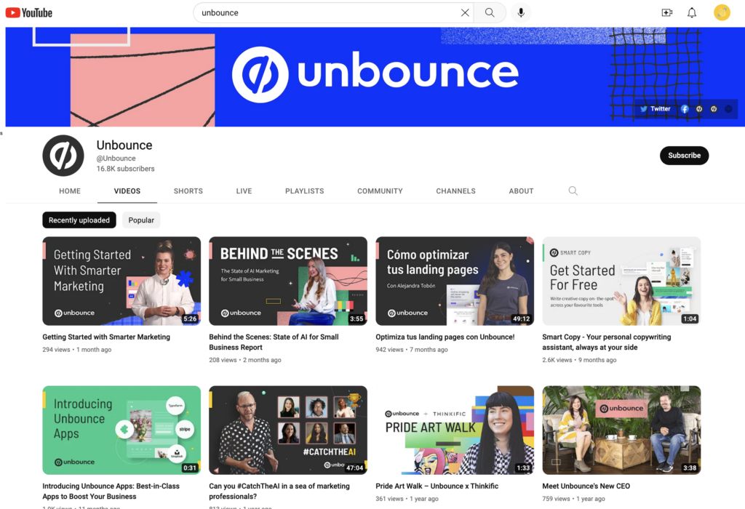Select the VIDEOS tab
Screen dimensions: 745x509
point(127,191)
